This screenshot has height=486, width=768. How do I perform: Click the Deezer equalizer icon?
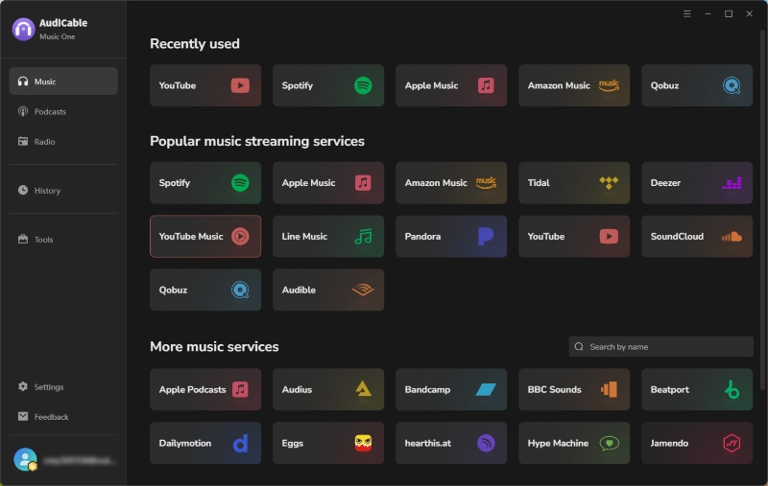click(732, 183)
